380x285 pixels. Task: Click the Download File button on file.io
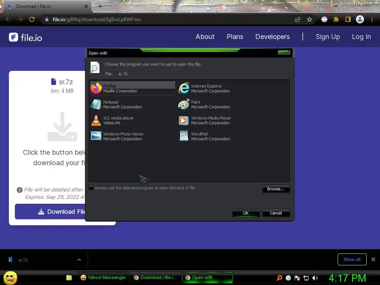[50, 212]
